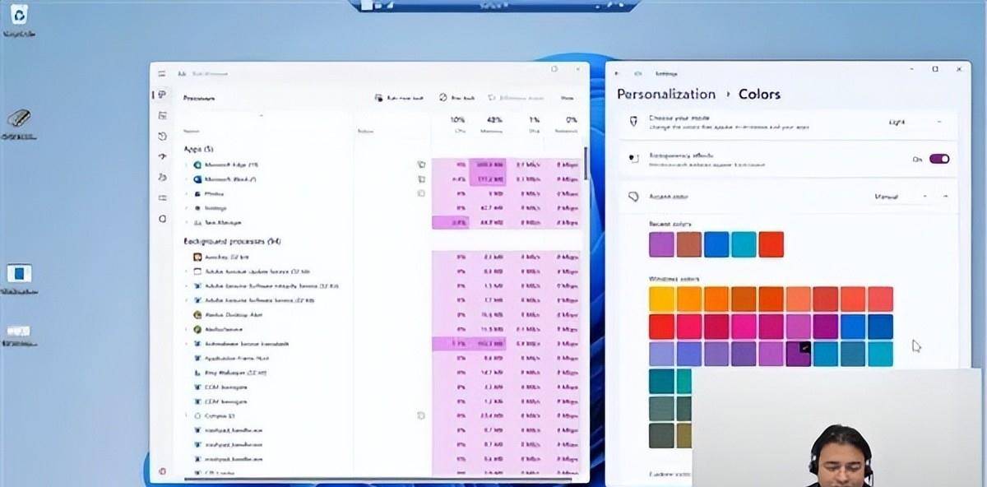987x487 pixels.
Task: Open Startup apps in Task Manager sidebar
Action: (x=162, y=157)
